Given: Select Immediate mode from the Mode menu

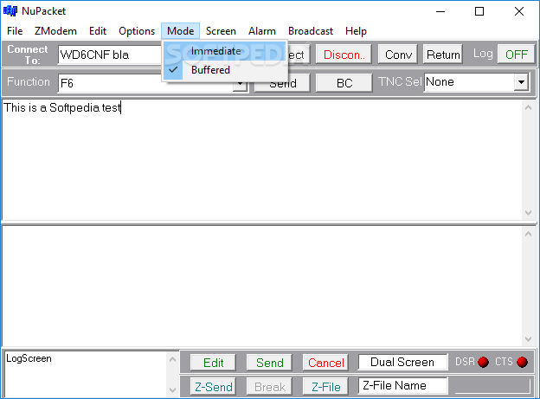Looking at the screenshot, I should 224,51.
